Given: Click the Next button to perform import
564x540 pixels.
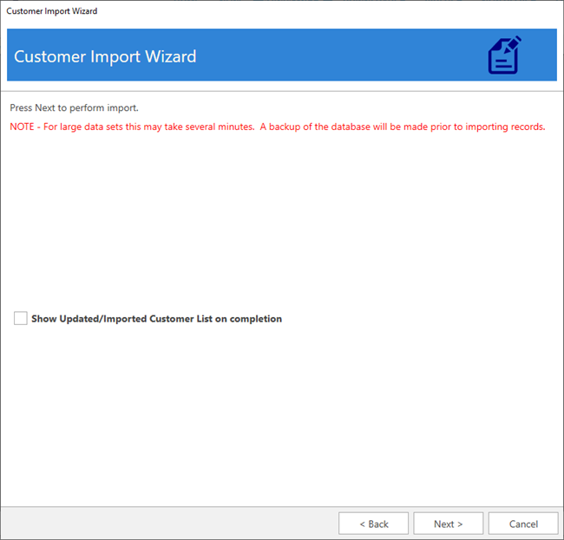Looking at the screenshot, I should click(448, 524).
